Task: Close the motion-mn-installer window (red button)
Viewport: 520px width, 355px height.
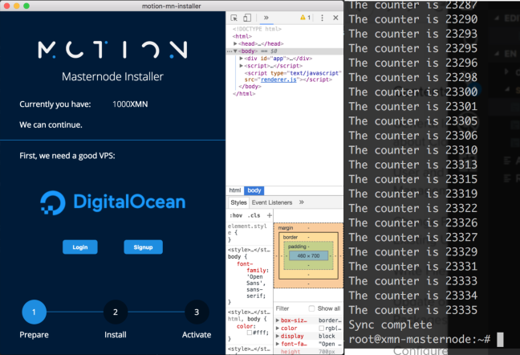Action: point(6,6)
